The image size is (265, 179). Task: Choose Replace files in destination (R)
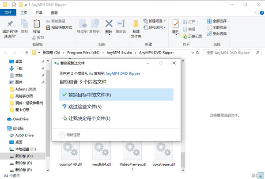click(116, 95)
